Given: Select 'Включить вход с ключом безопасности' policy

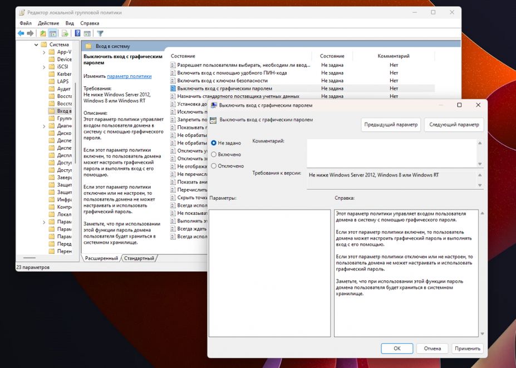Looking at the screenshot, I should tap(223, 81).
